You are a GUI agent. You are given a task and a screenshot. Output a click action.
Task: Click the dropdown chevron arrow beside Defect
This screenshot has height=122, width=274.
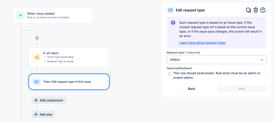[x=262, y=59]
